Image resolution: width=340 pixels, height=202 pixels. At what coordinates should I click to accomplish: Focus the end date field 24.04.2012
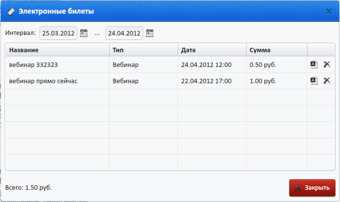[124, 33]
